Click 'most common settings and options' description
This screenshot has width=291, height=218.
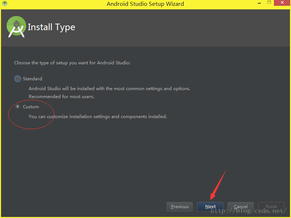click(x=109, y=89)
